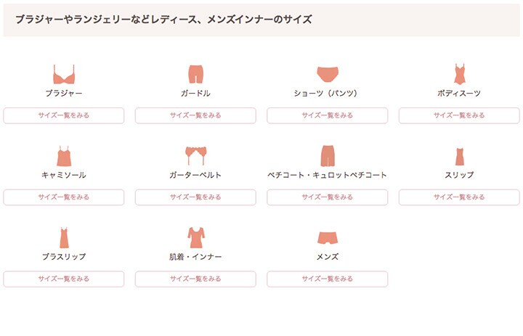Click サイズ一覧をみる under ボディスーツ
Screen dimensions: 523x336
click(459, 115)
